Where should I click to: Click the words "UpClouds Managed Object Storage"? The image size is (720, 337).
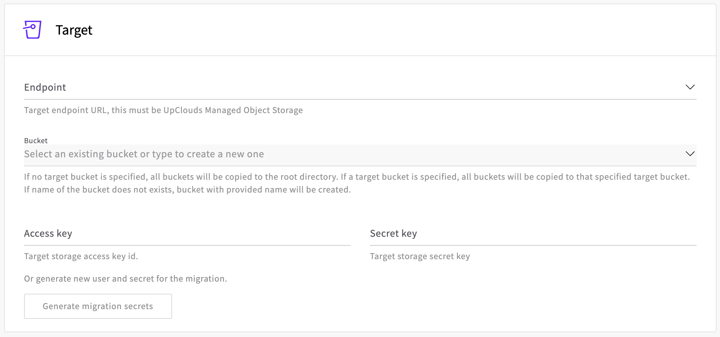233,110
